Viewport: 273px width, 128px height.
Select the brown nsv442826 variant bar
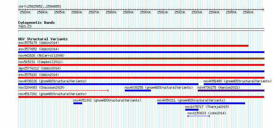(141, 59)
